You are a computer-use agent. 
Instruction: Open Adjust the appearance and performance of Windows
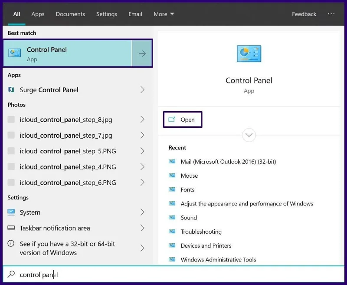click(247, 203)
